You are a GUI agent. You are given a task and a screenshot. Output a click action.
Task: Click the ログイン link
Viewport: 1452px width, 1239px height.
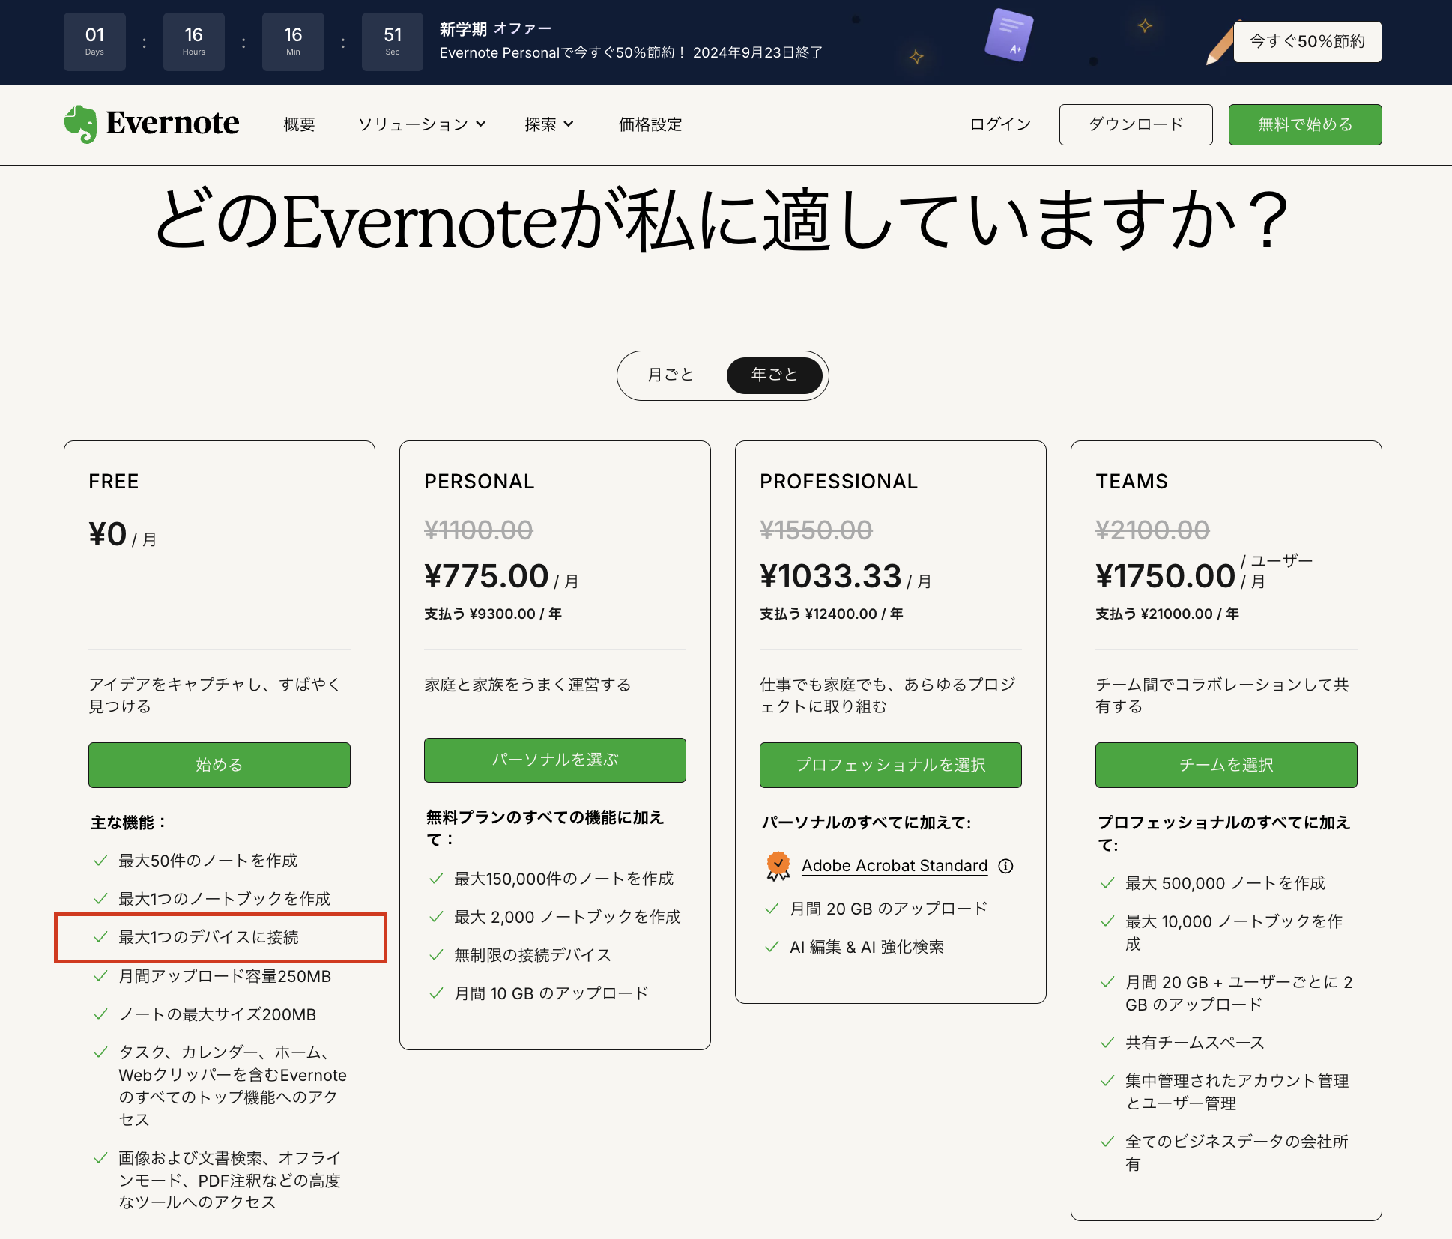pos(999,124)
